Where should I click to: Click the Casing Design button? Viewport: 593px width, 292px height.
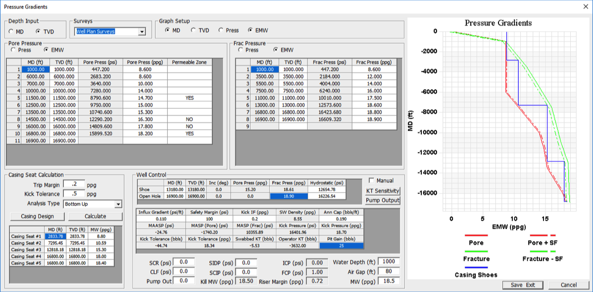(38, 216)
